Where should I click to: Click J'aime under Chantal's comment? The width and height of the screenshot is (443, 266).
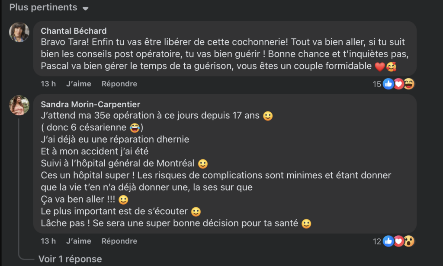point(78,83)
